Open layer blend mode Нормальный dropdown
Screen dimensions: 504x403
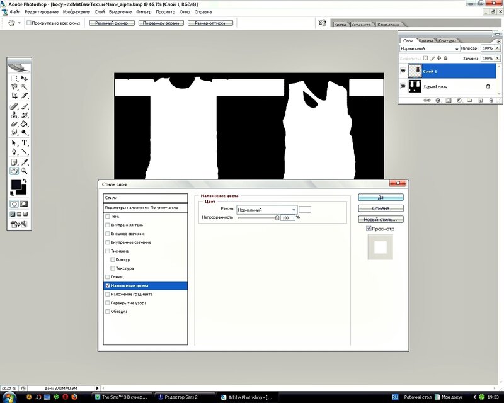pos(430,48)
